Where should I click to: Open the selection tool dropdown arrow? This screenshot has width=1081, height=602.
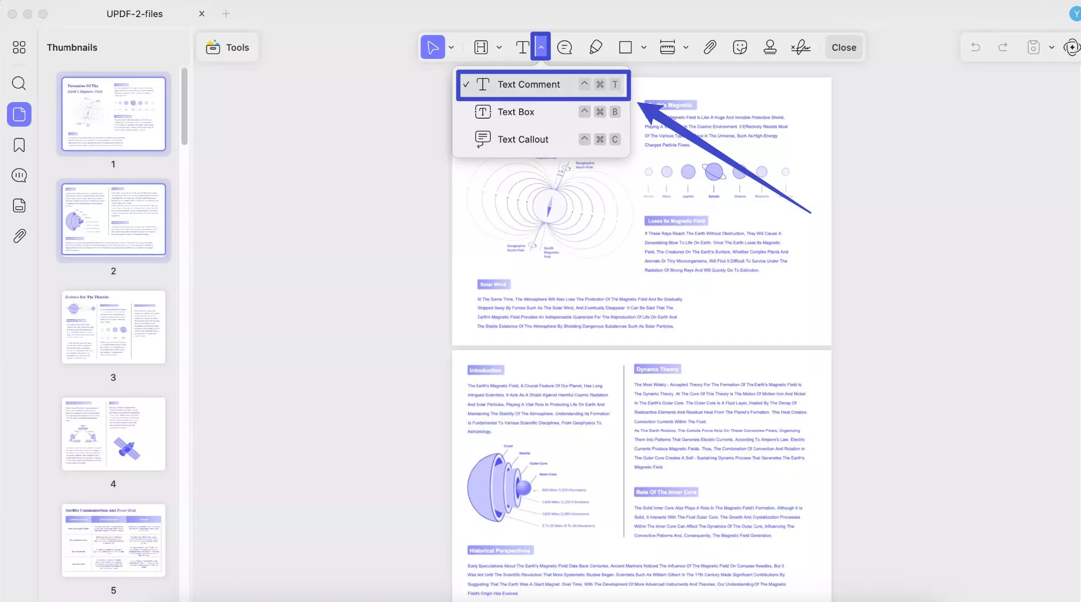point(451,47)
